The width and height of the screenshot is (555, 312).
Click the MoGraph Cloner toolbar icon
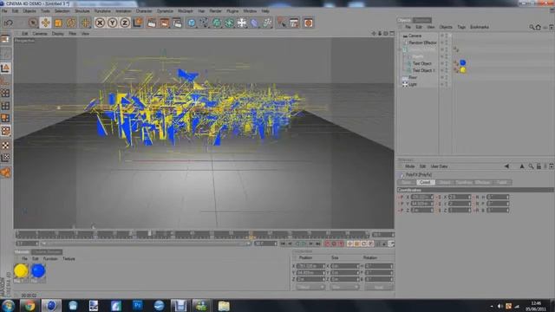[242, 23]
